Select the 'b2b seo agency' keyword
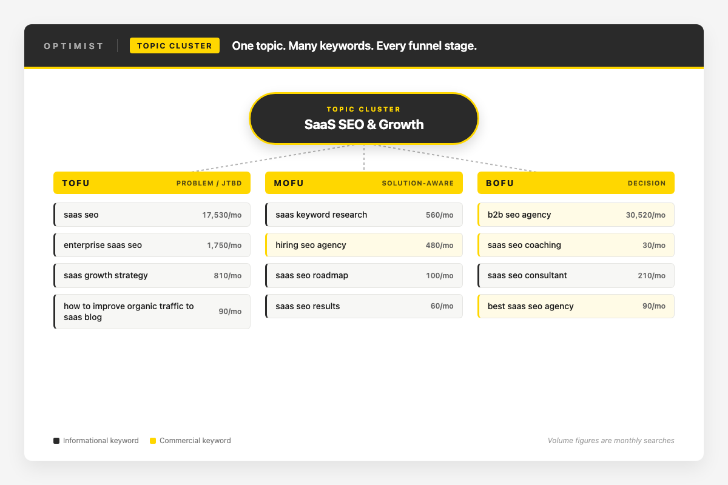 tap(576, 215)
